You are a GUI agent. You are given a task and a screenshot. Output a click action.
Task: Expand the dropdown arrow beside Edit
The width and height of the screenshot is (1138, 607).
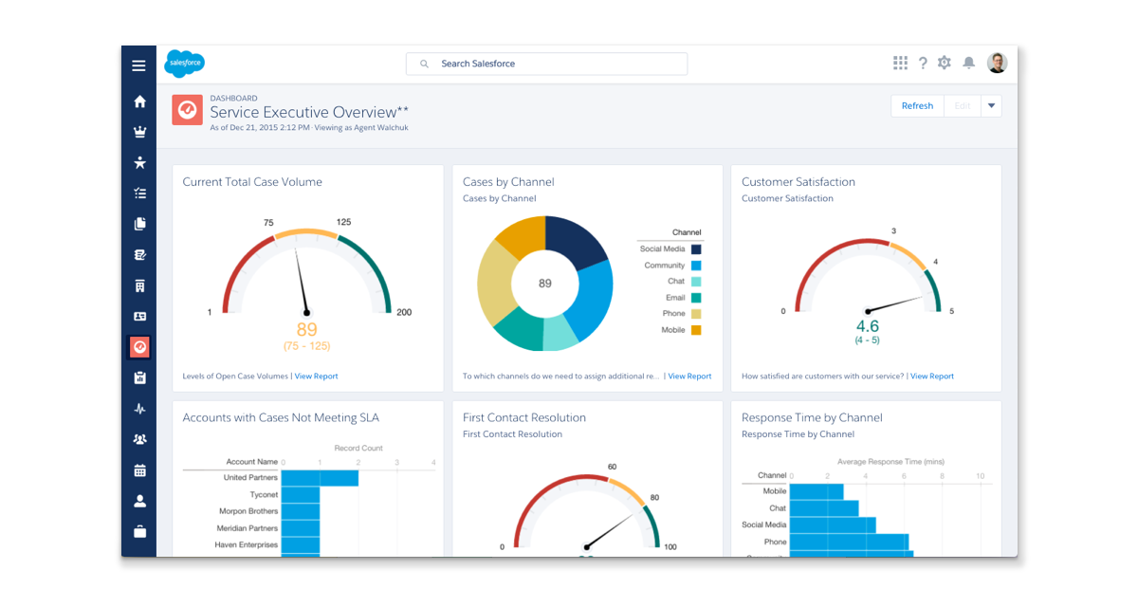[x=991, y=106]
